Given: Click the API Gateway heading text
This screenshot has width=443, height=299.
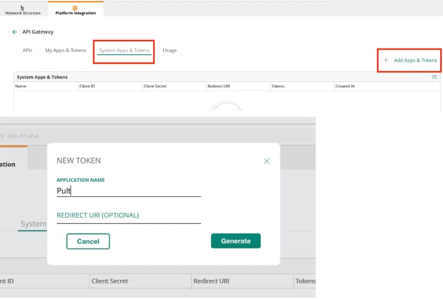Looking at the screenshot, I should tap(38, 32).
